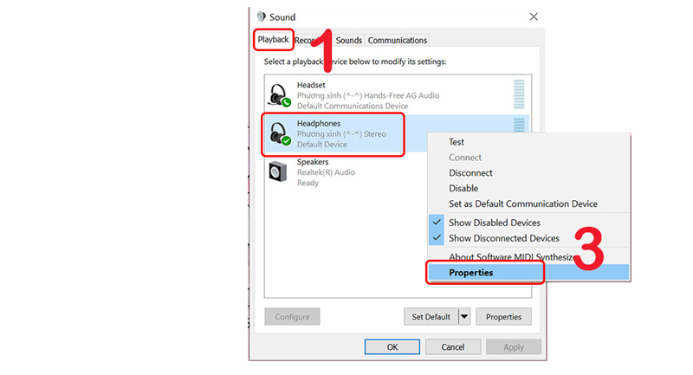This screenshot has height=375, width=693.
Task: Click the Speakers device icon
Action: (x=279, y=171)
